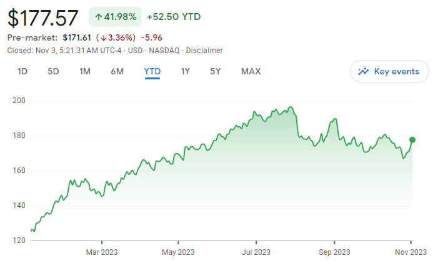Click the active YTD tab
The width and height of the screenshot is (438, 268).
(x=152, y=71)
